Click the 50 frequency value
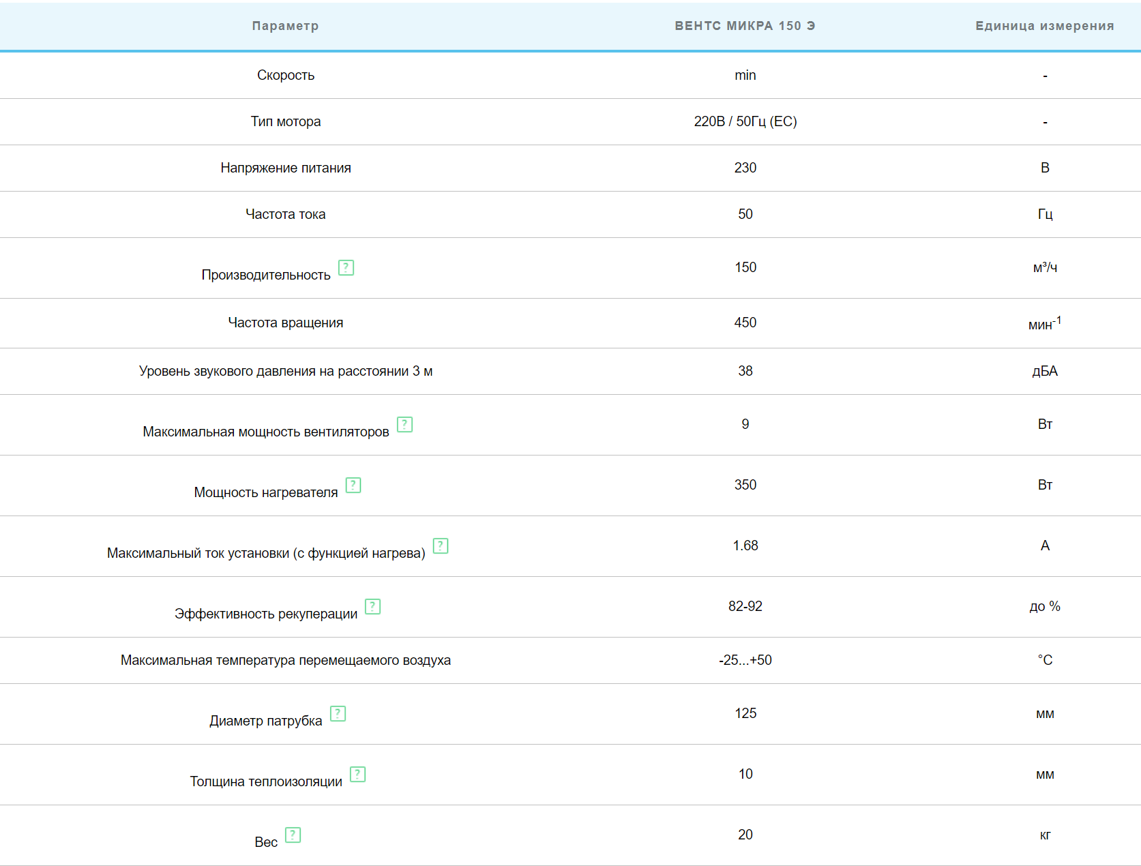This screenshot has height=866, width=1141. click(x=745, y=214)
